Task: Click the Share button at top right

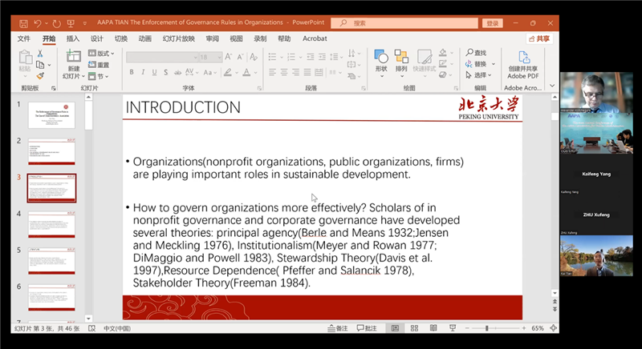Action: [540, 38]
